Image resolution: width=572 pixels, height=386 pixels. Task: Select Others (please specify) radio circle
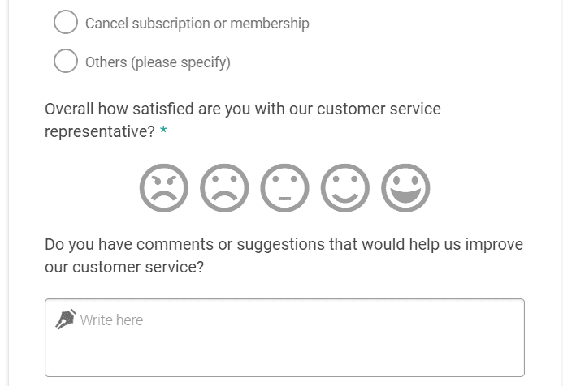(66, 61)
